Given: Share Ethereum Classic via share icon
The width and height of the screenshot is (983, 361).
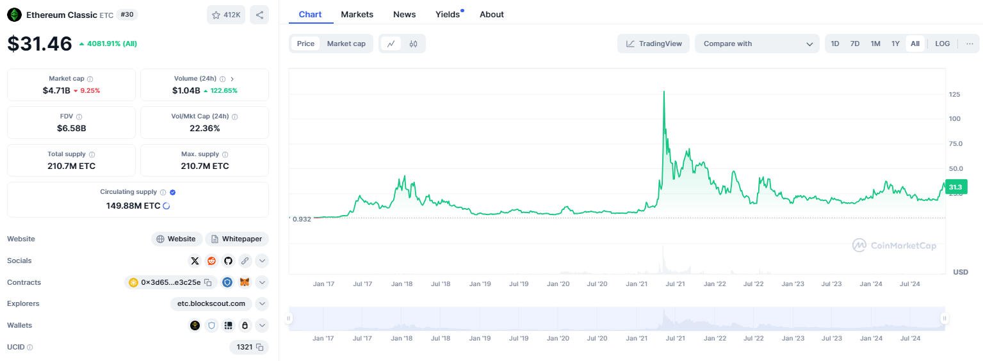Looking at the screenshot, I should point(259,15).
